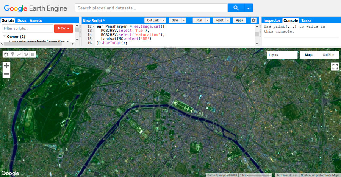This screenshot has width=341, height=177.
Task: Zoom out on the map
Action: pyautogui.click(x=6, y=74)
